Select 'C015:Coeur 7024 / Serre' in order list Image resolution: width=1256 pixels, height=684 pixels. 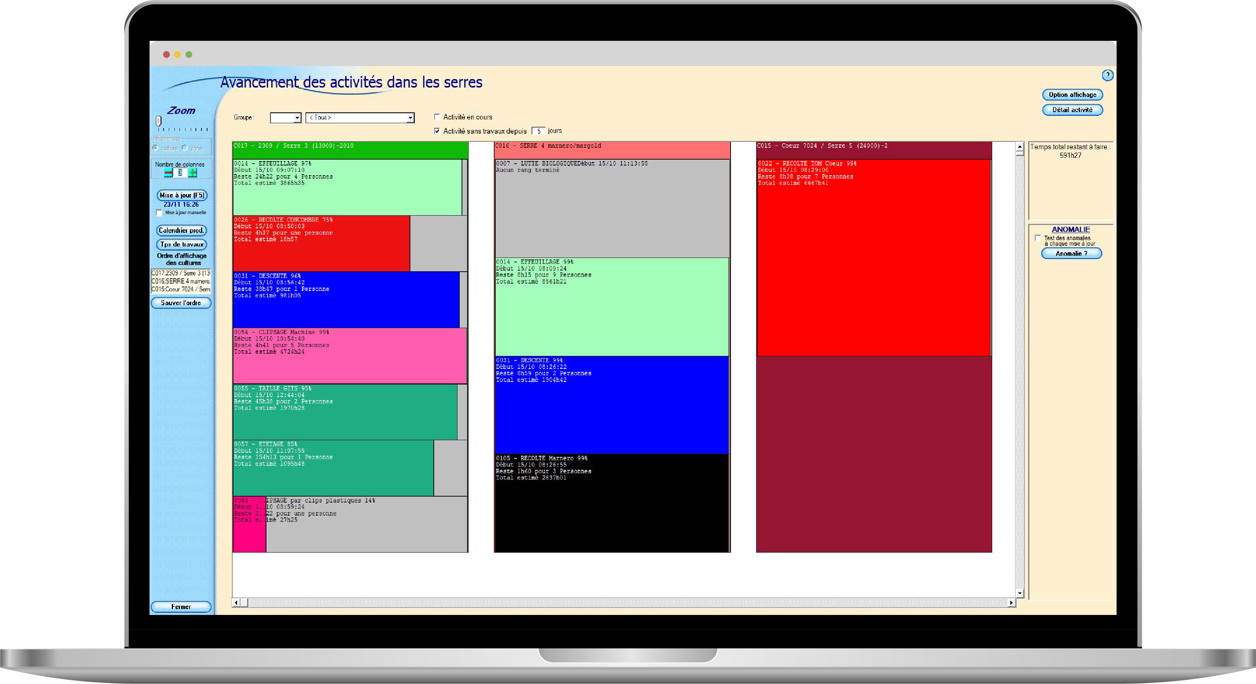click(x=181, y=289)
